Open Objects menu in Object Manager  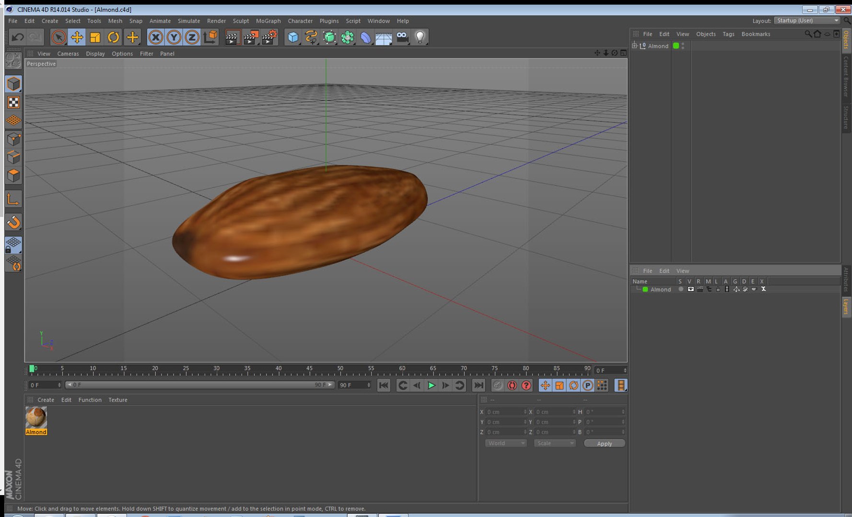tap(706, 34)
